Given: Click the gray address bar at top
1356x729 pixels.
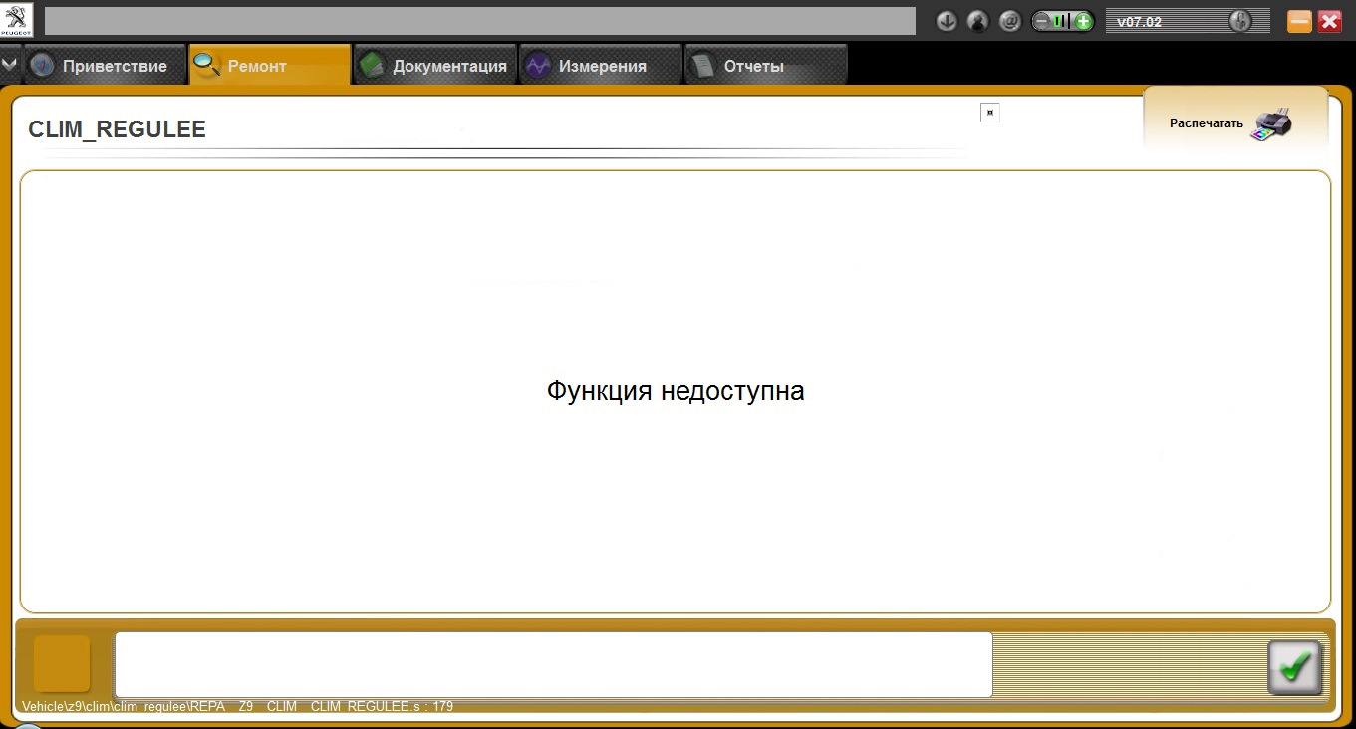Looking at the screenshot, I should pyautogui.click(x=480, y=21).
